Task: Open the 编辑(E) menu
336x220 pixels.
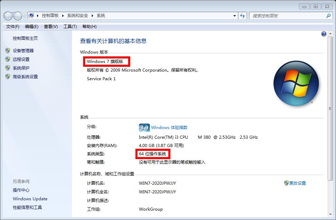Action: coord(32,27)
